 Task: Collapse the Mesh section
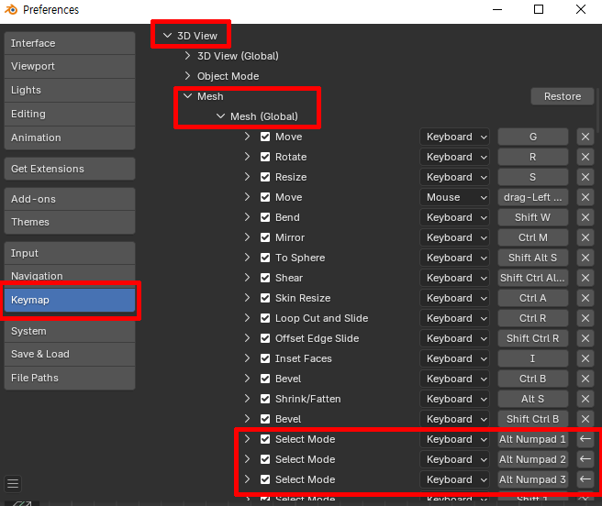point(187,96)
